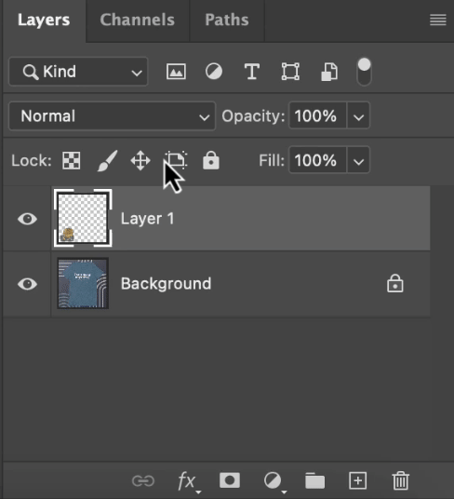Open the Layers panel menu
This screenshot has width=454, height=499.
438,20
